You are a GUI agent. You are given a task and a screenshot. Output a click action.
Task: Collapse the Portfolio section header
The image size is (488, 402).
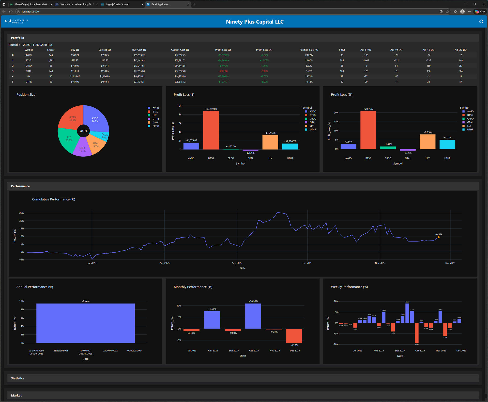point(18,38)
